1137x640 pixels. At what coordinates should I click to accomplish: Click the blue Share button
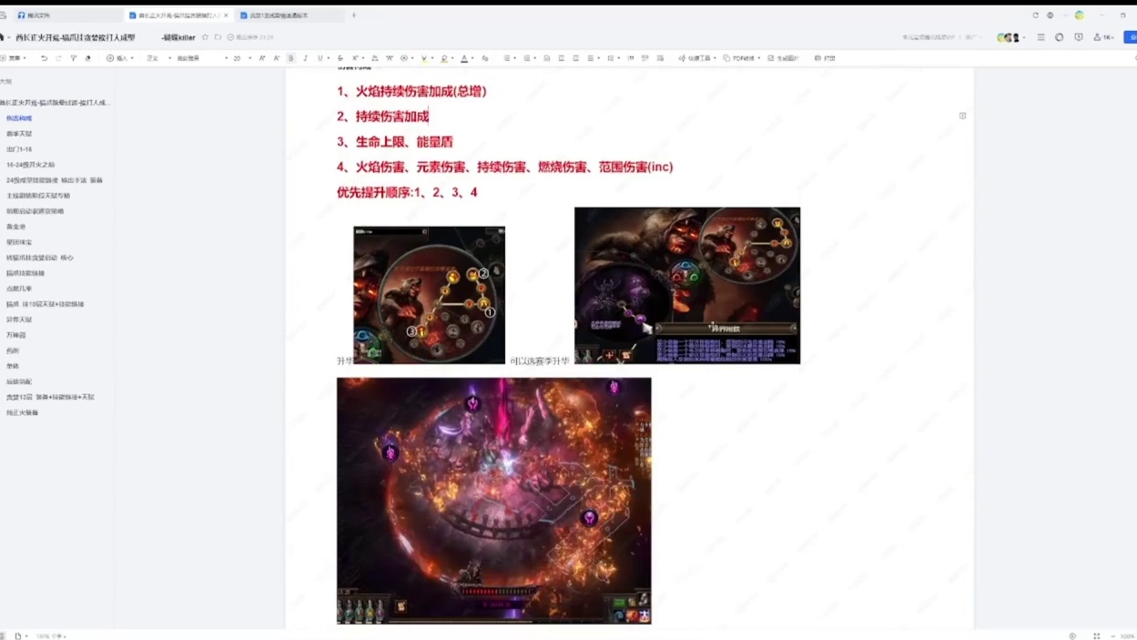(1131, 37)
